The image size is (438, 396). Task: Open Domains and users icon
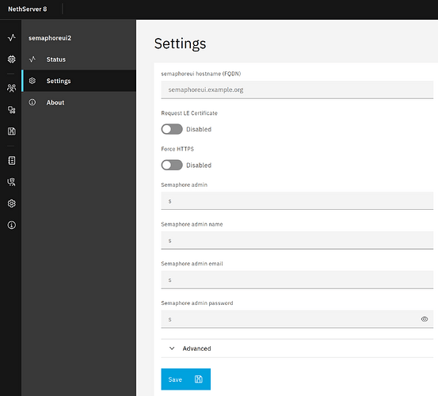tap(11, 88)
